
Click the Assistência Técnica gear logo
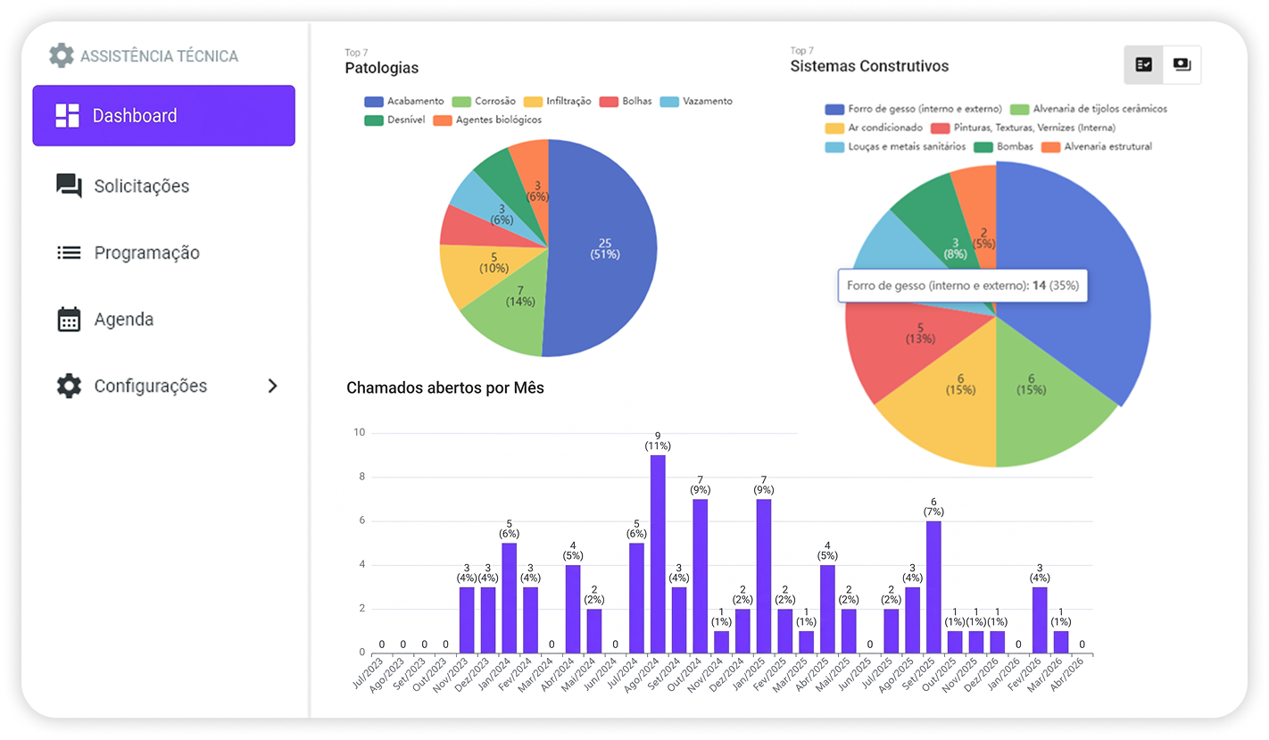point(61,54)
